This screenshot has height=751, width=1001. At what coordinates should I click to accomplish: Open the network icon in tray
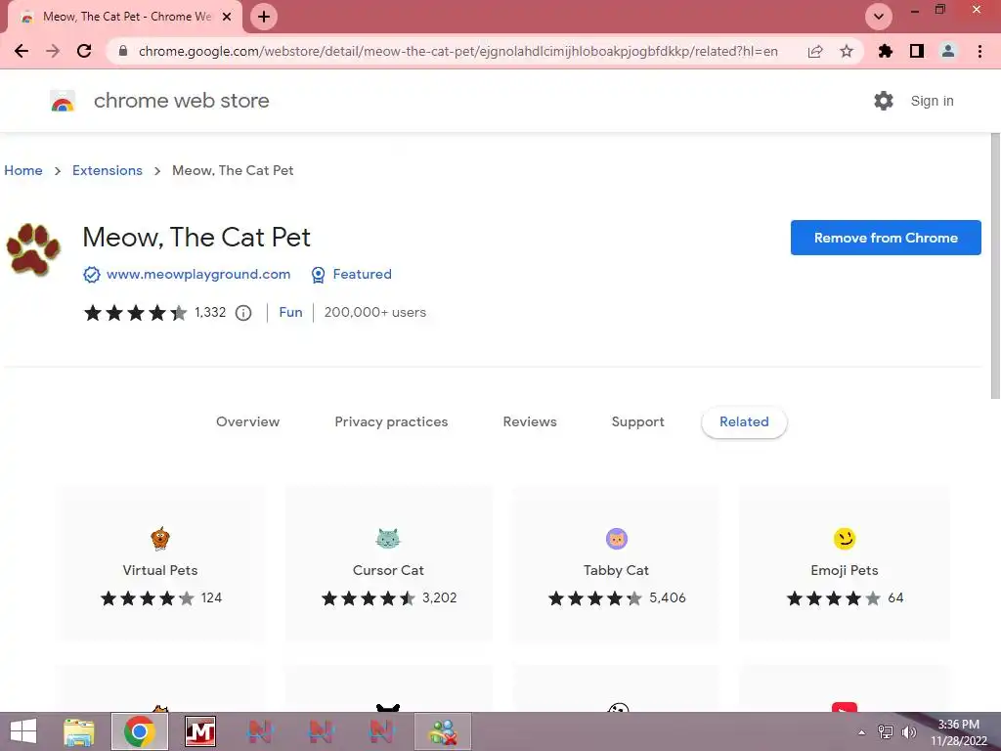tap(886, 732)
